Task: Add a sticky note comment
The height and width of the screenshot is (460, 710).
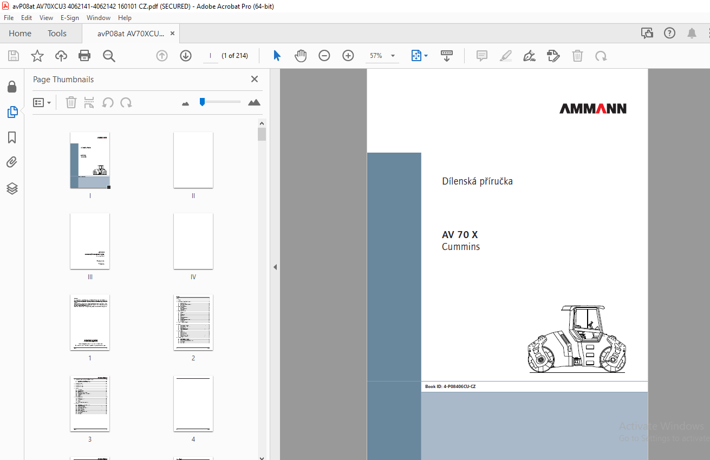Action: tap(482, 56)
